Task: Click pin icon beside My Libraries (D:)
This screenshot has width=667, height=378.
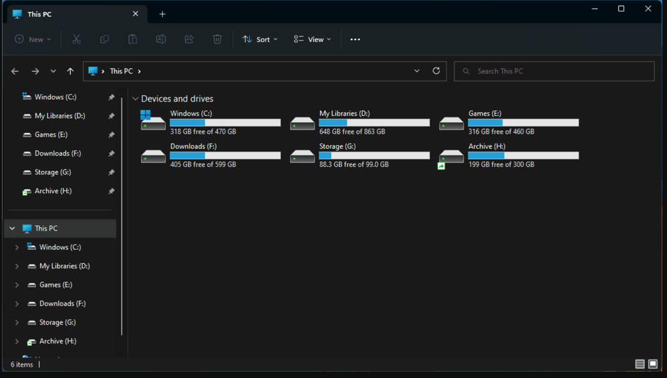Action: (112, 116)
